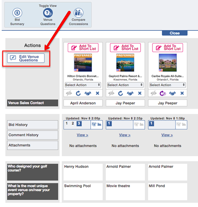Screen dimensions: 198x207
Task: Select the Venue Questions toggle view
Action: 48,17
